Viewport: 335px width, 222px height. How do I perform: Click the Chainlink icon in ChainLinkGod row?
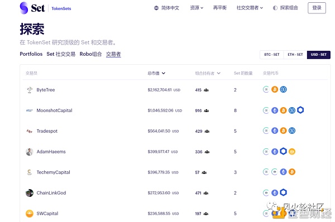click(x=283, y=192)
